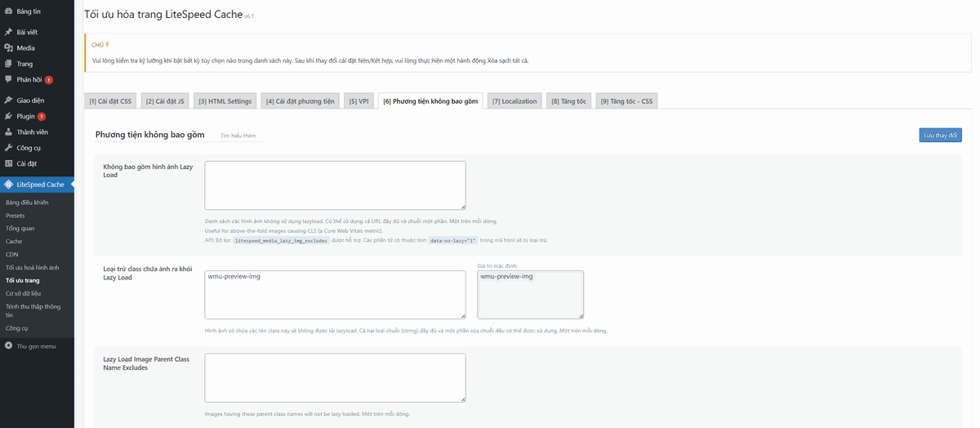Click the Giao diện appearance brush icon
980x428 pixels.
click(x=8, y=100)
